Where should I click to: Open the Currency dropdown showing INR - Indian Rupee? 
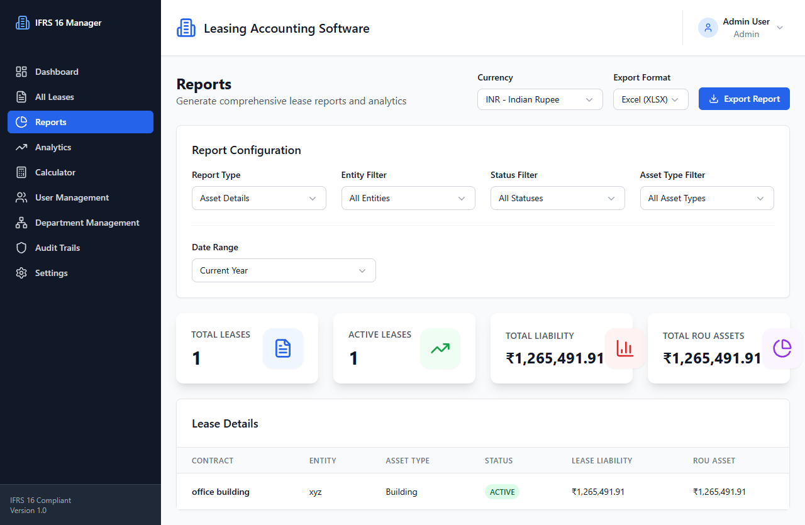click(x=540, y=99)
